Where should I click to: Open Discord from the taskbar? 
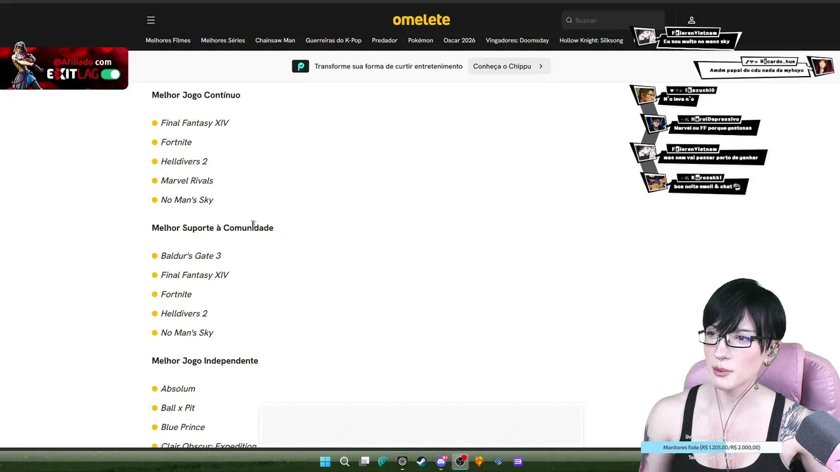click(x=441, y=462)
